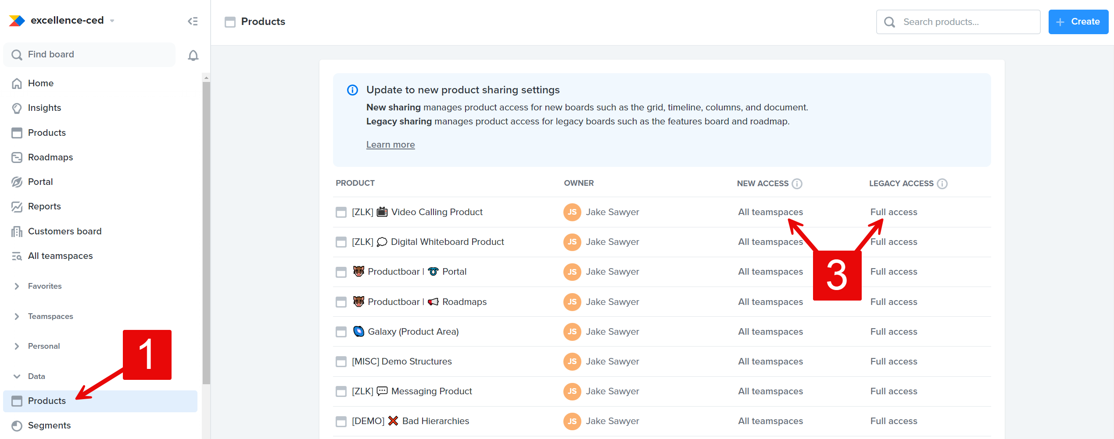
Task: Open the notification bell
Action: (x=193, y=54)
